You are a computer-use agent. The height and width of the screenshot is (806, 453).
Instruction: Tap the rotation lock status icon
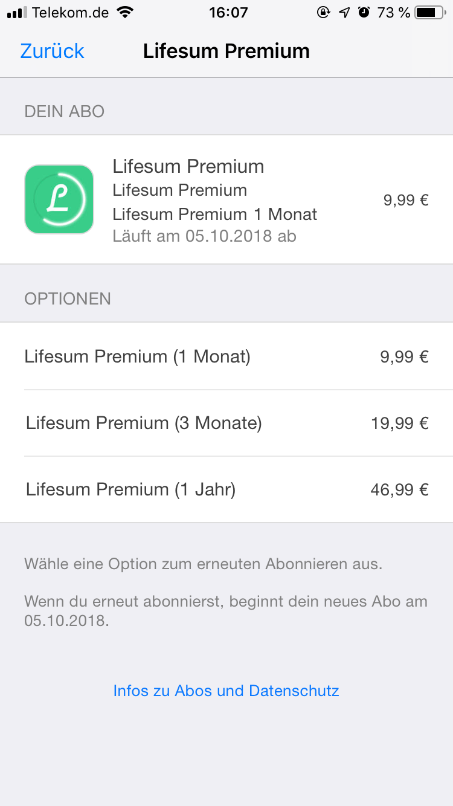[323, 12]
